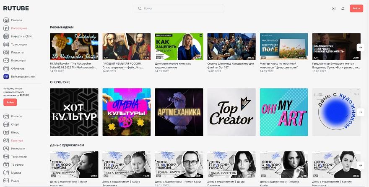
Task: Click the Байкальская миля sidebar icon
Action: [6, 76]
